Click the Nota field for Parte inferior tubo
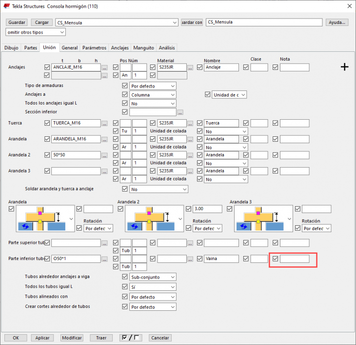Viewport: 356px width, 345px height. click(x=295, y=259)
